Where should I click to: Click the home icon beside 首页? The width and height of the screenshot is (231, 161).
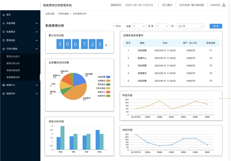3,14
